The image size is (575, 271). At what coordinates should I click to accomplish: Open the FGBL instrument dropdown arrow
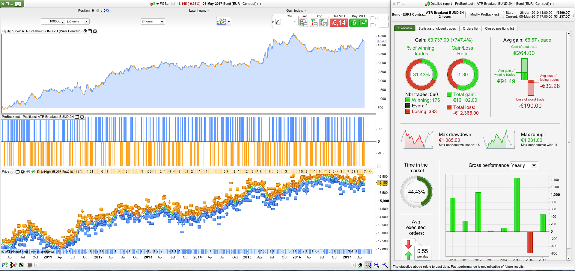[x=157, y=4]
